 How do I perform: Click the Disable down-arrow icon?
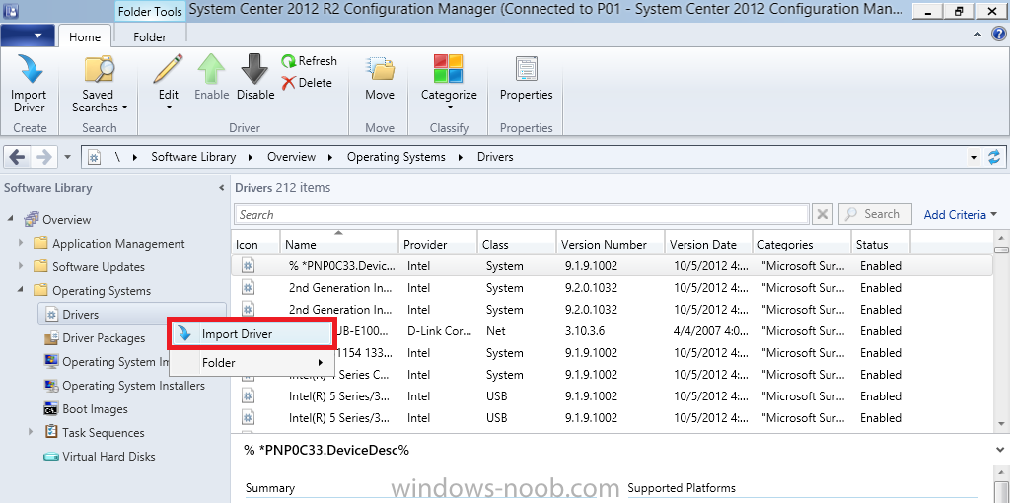coord(255,68)
